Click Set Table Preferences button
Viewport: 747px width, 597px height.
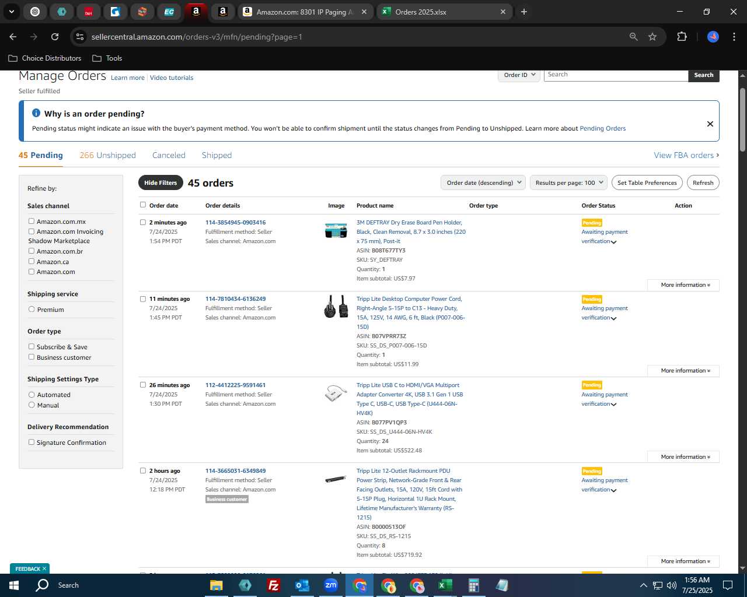(647, 183)
